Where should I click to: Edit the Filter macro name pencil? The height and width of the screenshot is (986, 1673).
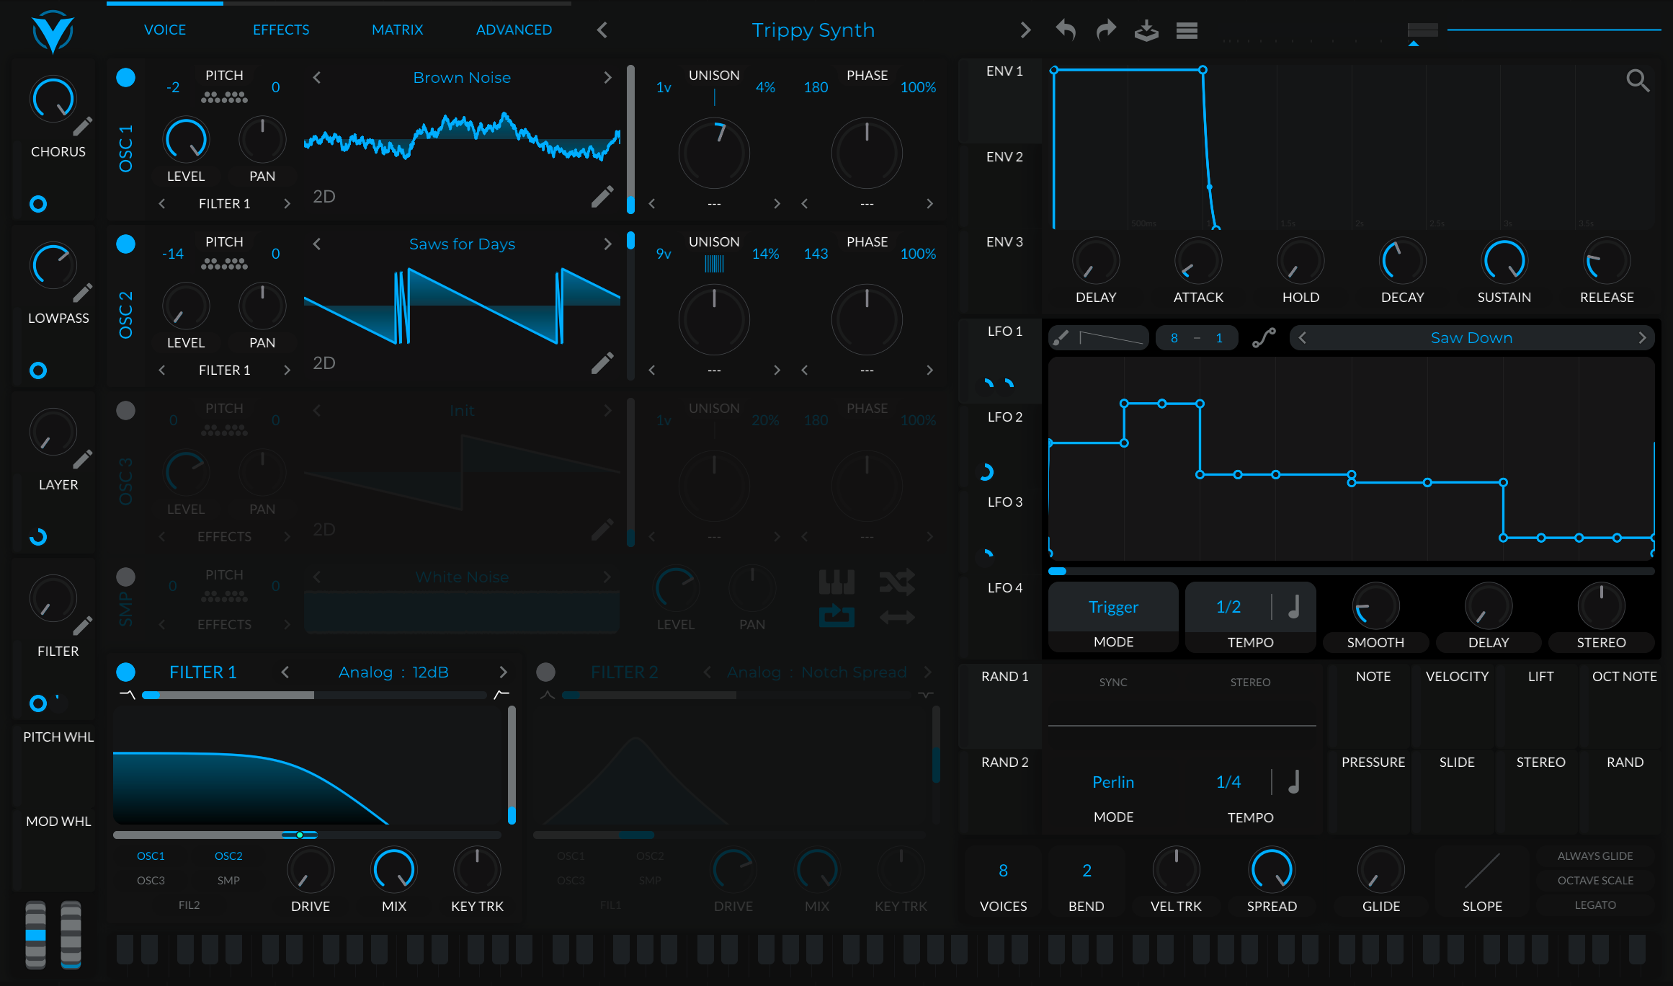(83, 626)
